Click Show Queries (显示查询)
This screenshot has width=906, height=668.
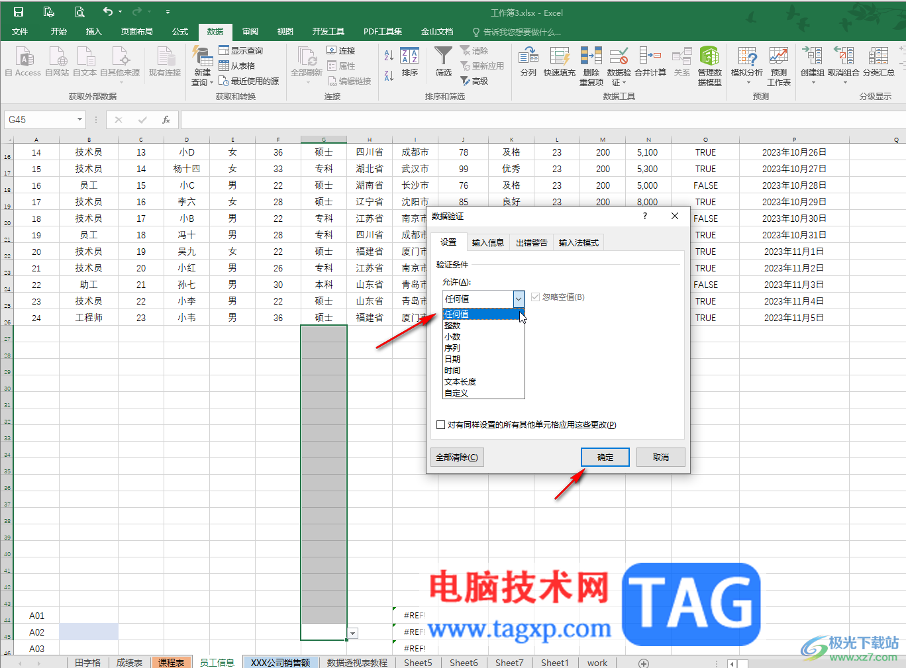click(x=241, y=50)
